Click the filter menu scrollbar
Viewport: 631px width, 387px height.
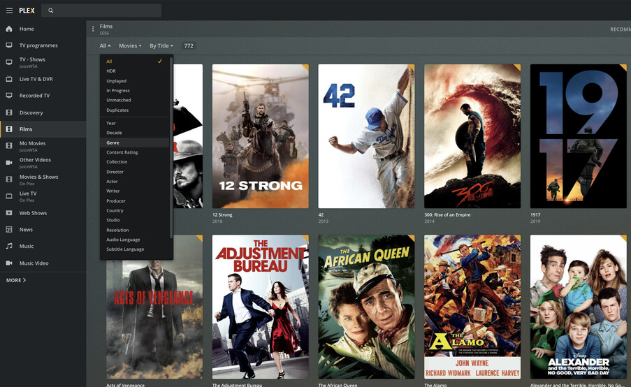pyautogui.click(x=171, y=147)
